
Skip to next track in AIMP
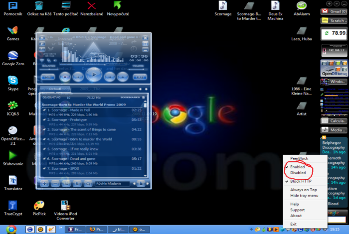tap(110, 77)
